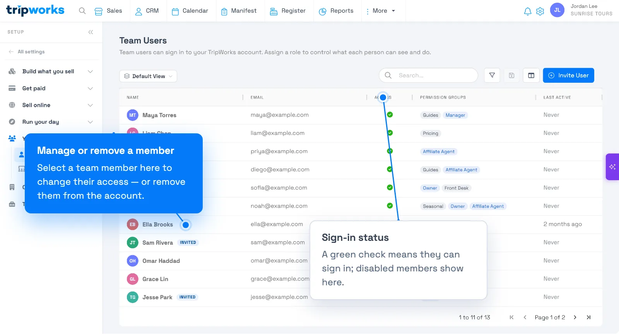Open the More menu dropdown

381,11
